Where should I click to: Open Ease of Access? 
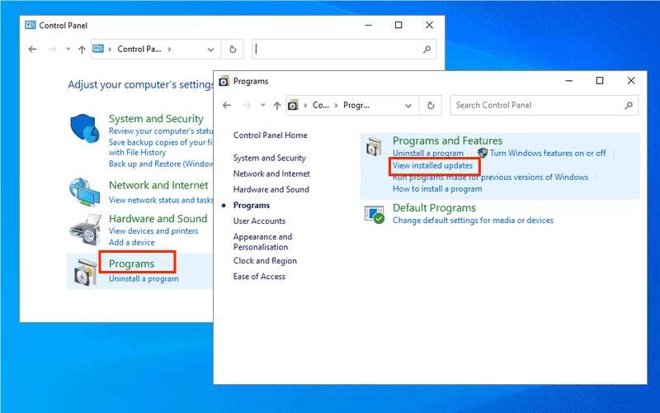(259, 277)
